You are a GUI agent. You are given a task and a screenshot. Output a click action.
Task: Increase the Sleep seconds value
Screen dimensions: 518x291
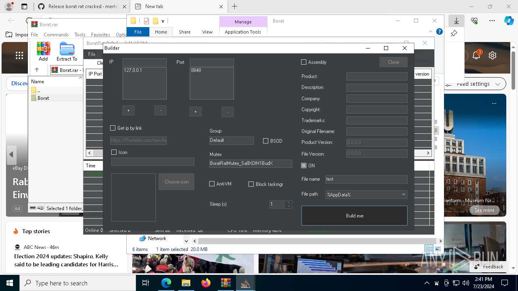click(x=289, y=202)
